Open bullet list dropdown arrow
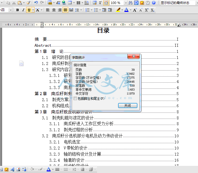This screenshot has width=198, height=173. [x=100, y=10]
